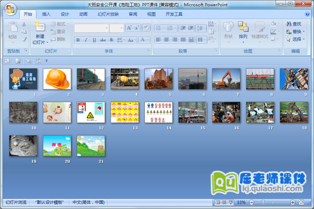The width and height of the screenshot is (314, 209).
Task: Select the orange hard hat slide 2
Action: [x=57, y=79]
